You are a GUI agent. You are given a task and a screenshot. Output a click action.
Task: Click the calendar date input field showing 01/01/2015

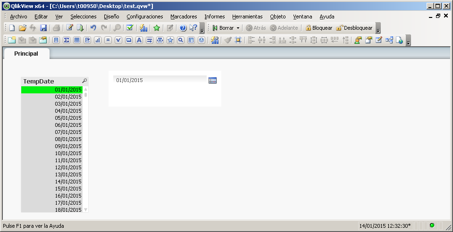(160, 80)
